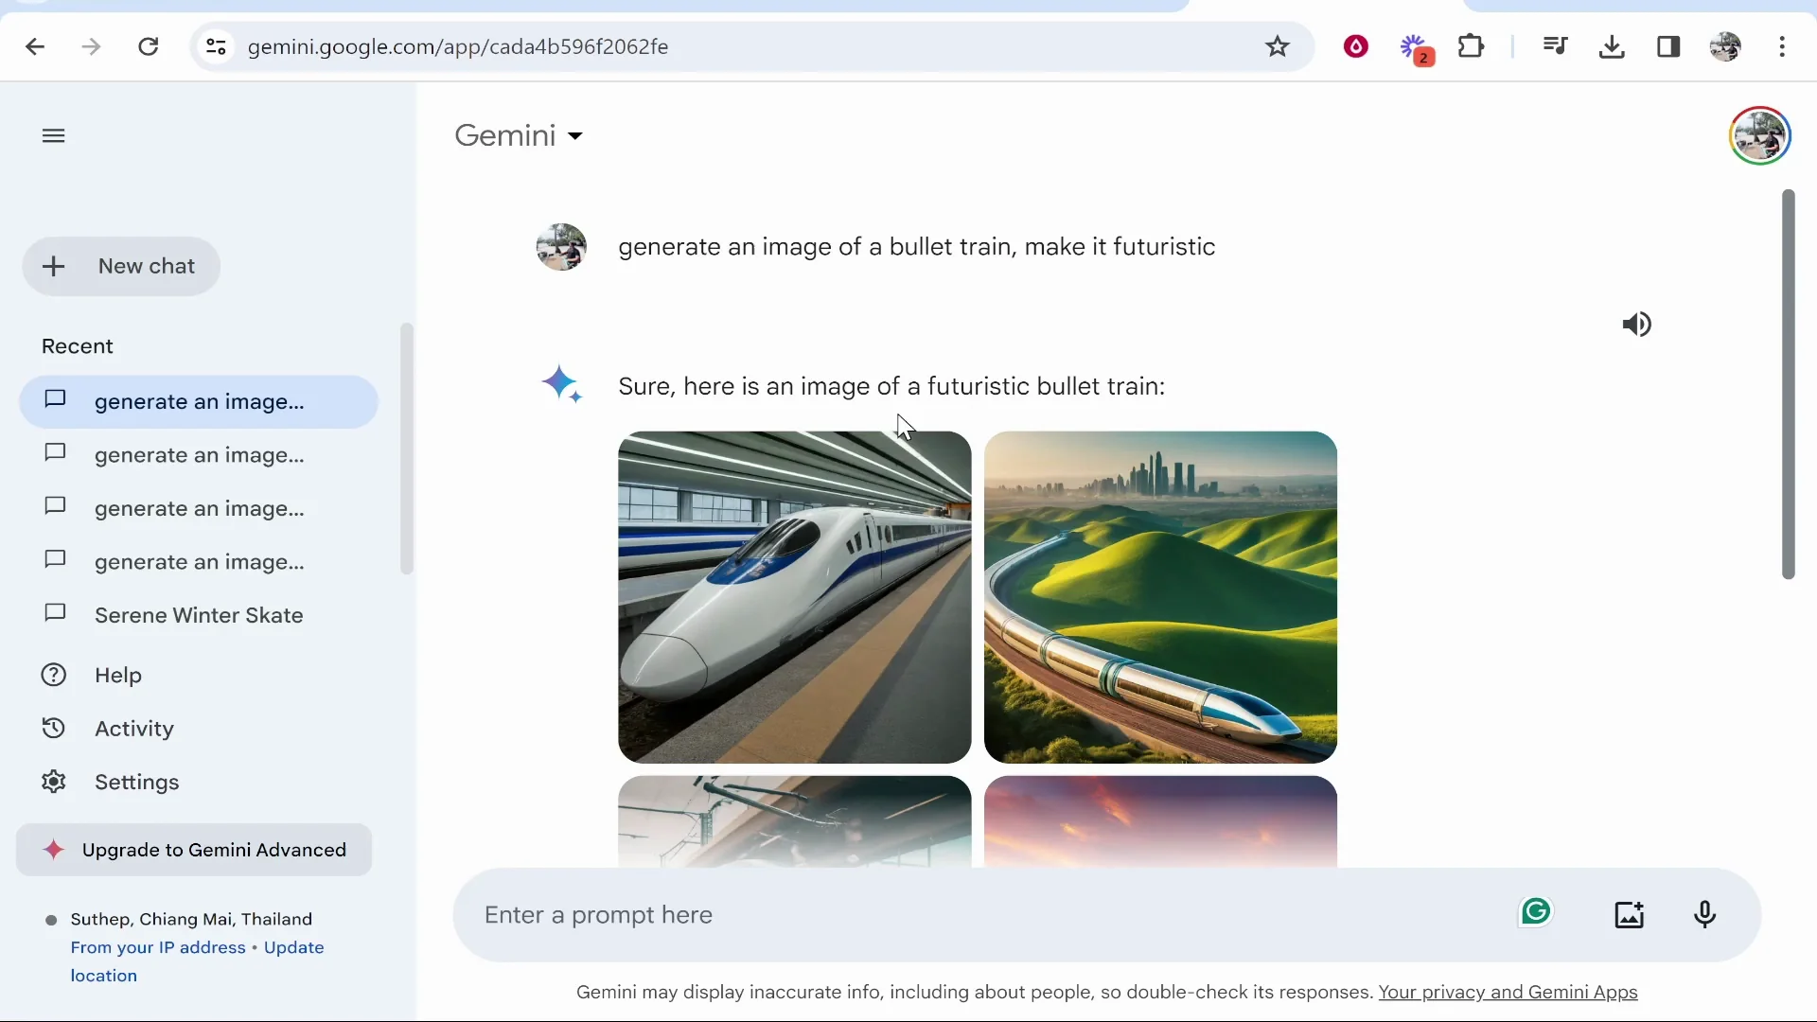Viewport: 1817px width, 1022px height.
Task: Bookmark this page with the star icon
Action: point(1277,46)
